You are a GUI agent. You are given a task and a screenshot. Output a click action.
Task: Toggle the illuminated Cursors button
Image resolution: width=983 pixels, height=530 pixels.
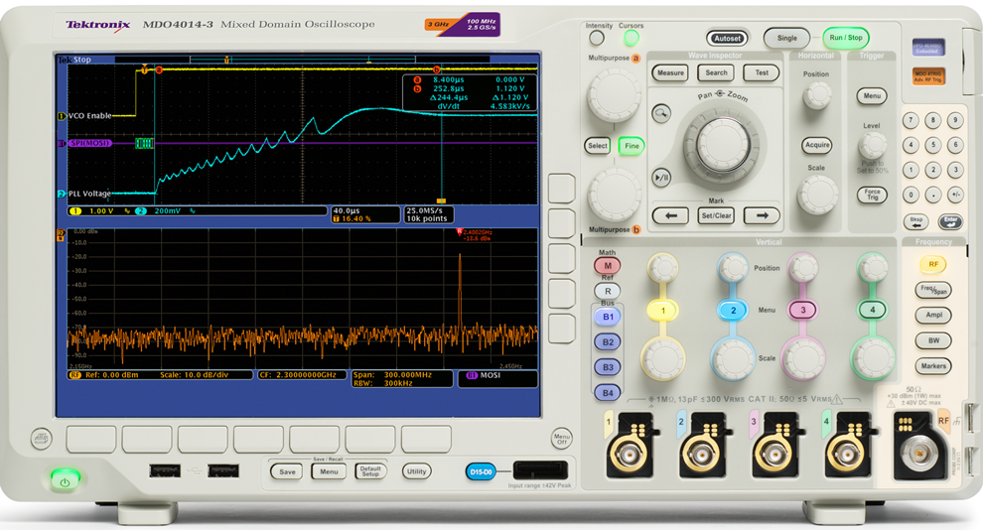[631, 39]
